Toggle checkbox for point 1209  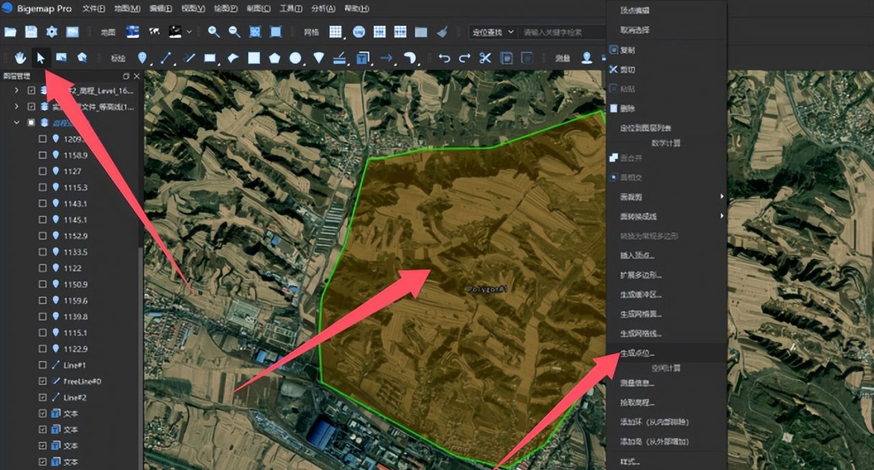pos(43,138)
